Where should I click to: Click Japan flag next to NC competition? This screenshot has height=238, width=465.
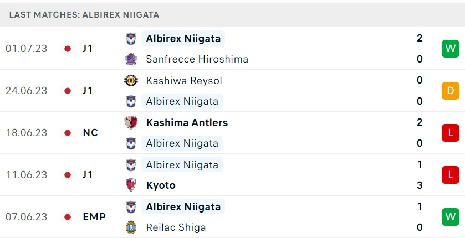click(68, 133)
